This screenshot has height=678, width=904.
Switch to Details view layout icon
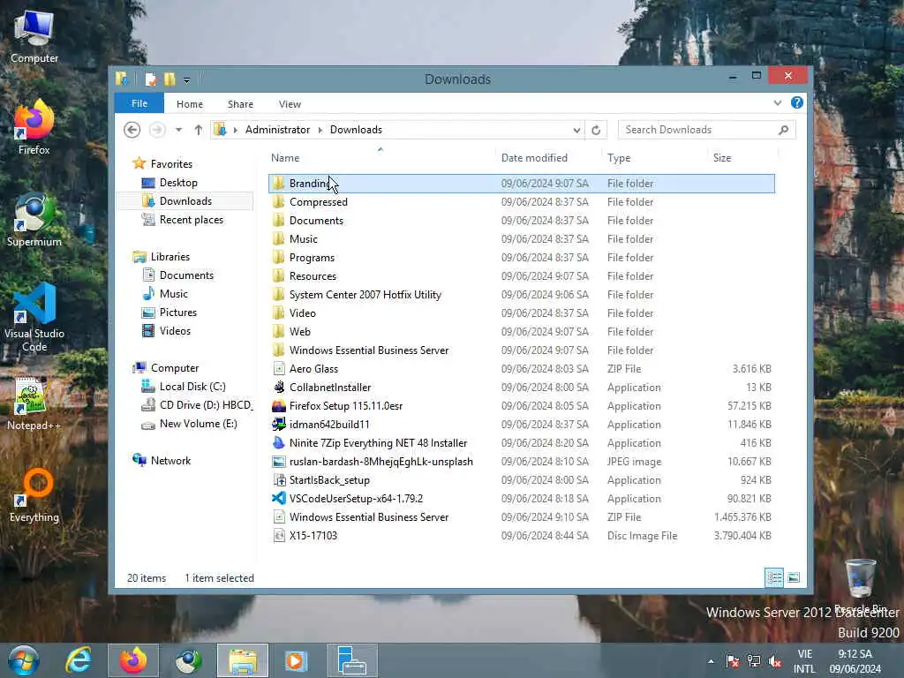773,577
